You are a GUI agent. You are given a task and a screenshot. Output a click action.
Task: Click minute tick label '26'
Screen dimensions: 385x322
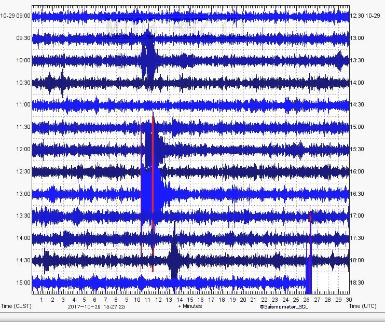[x=307, y=300]
